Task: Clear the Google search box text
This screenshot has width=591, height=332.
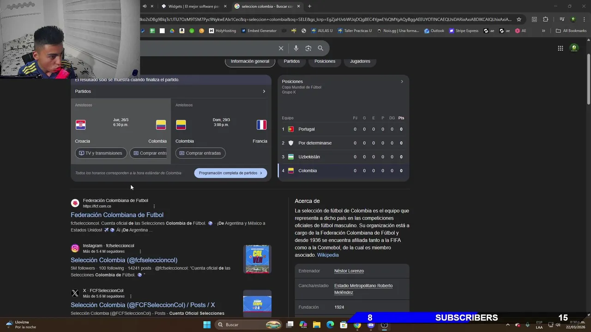Action: tap(281, 48)
